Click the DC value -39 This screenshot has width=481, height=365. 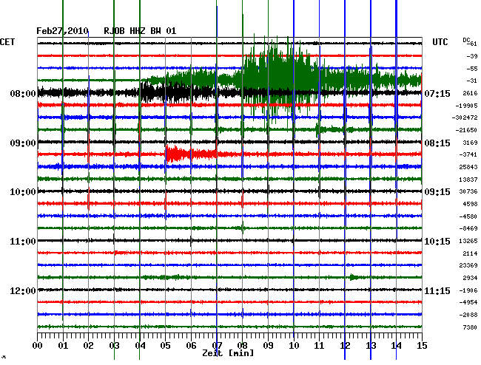(472, 56)
